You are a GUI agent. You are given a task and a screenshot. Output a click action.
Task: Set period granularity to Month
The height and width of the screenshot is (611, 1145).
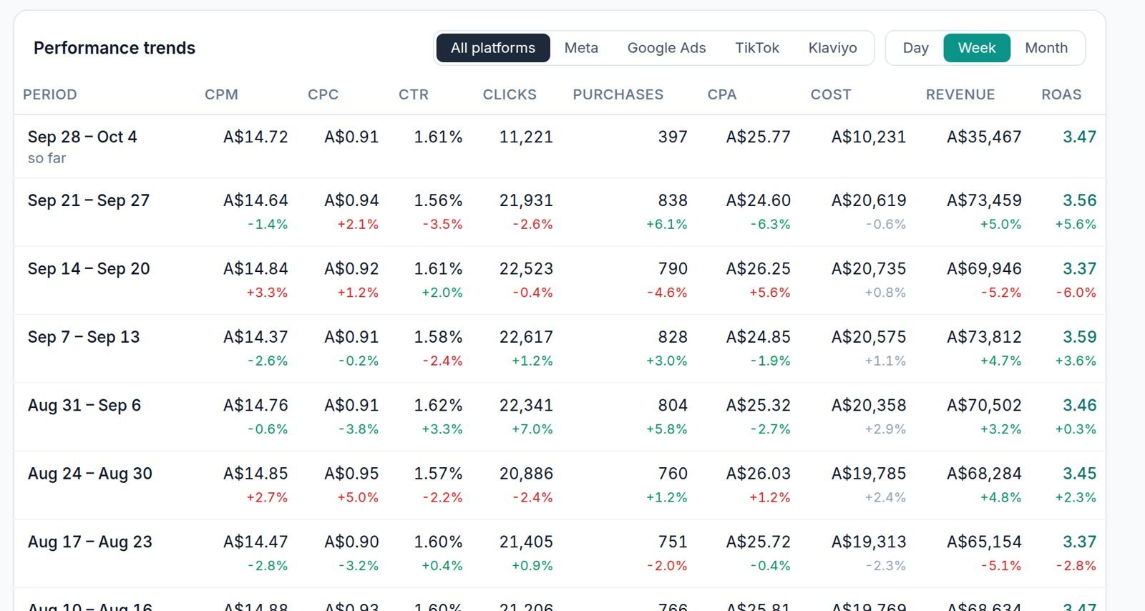coord(1046,48)
